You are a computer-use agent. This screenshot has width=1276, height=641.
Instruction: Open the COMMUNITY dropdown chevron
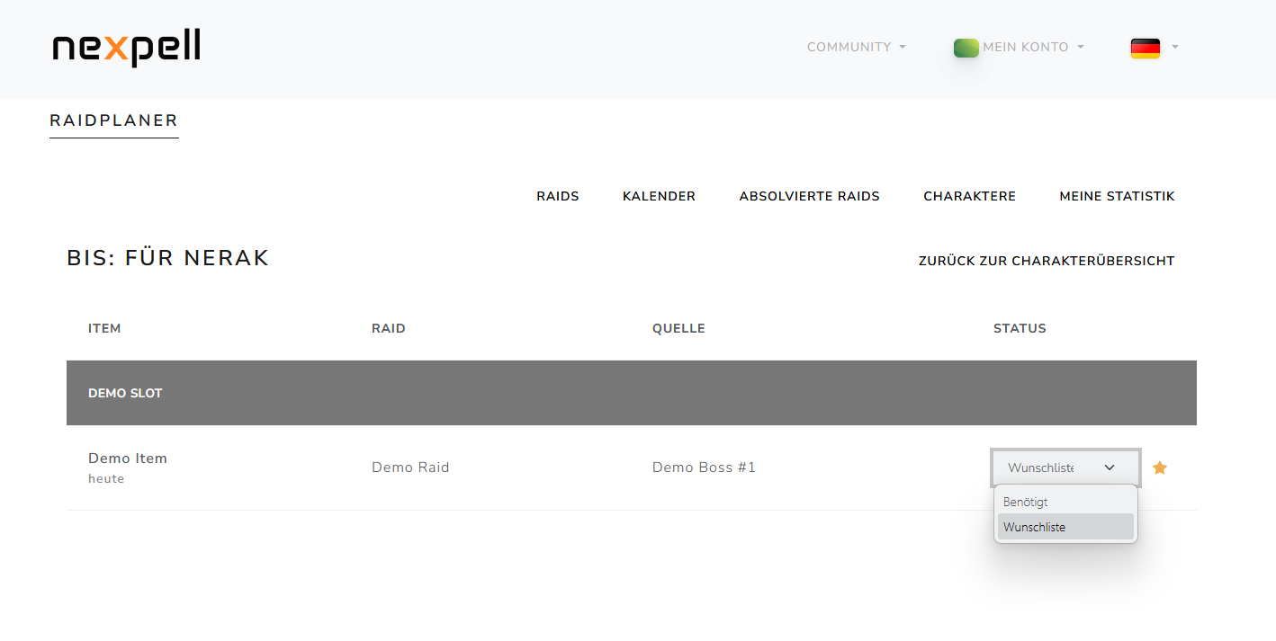click(x=901, y=48)
